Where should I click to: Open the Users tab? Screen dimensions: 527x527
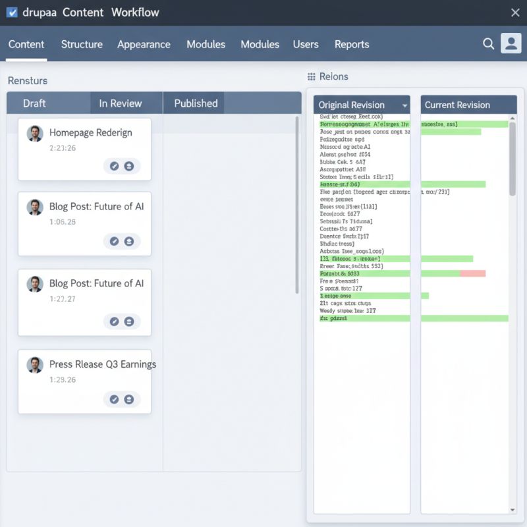pyautogui.click(x=306, y=44)
